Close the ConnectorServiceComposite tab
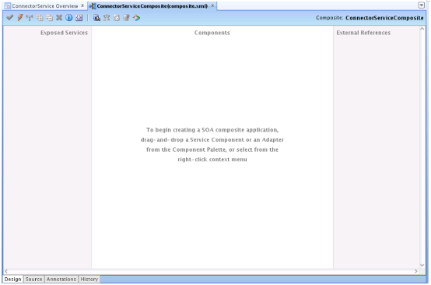 212,5
